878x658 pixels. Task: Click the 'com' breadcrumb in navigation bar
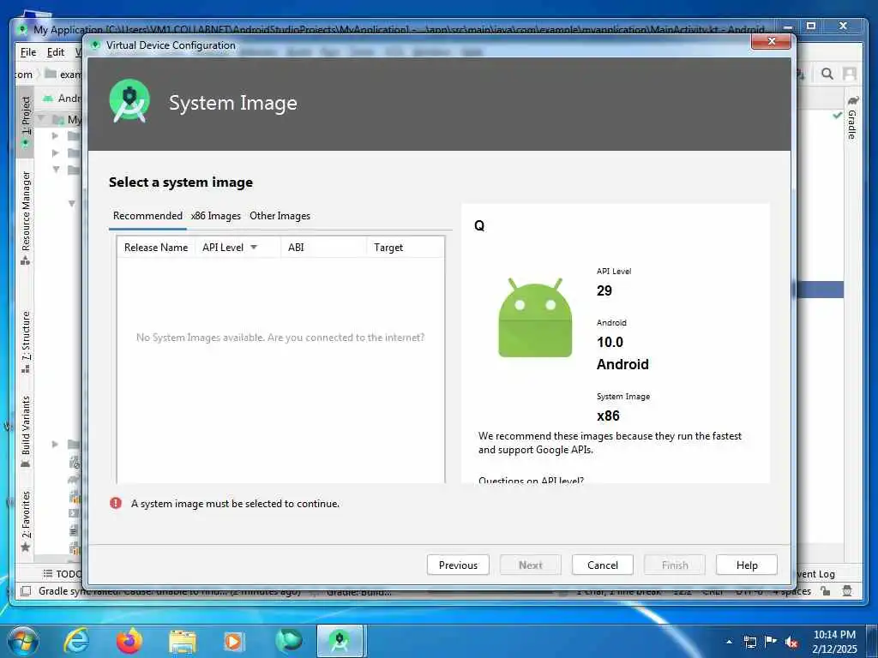click(23, 75)
